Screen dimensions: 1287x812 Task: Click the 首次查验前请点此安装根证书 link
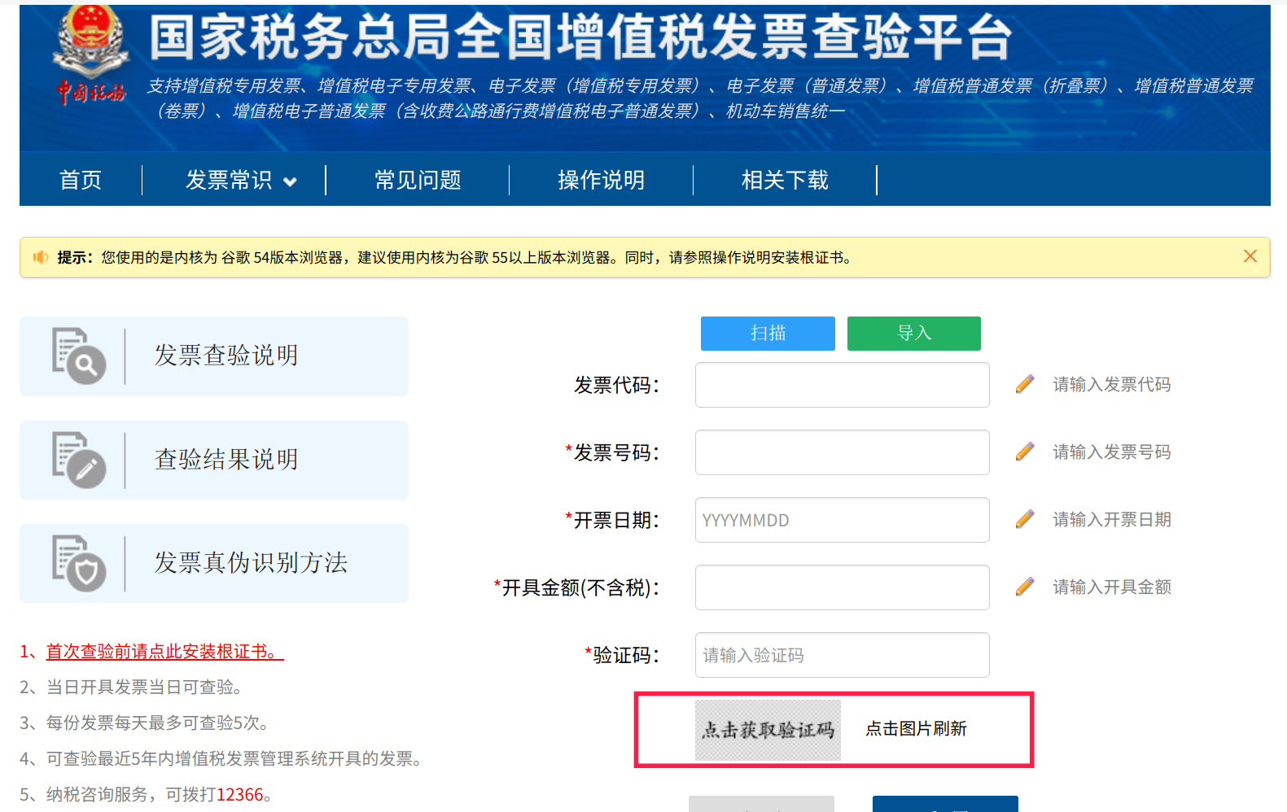[x=164, y=652]
